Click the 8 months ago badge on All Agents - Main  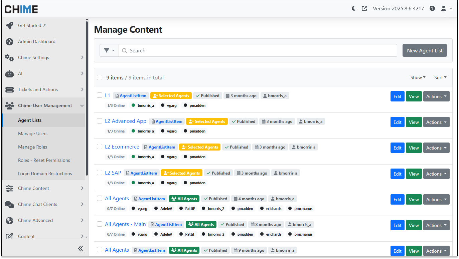click(x=266, y=225)
